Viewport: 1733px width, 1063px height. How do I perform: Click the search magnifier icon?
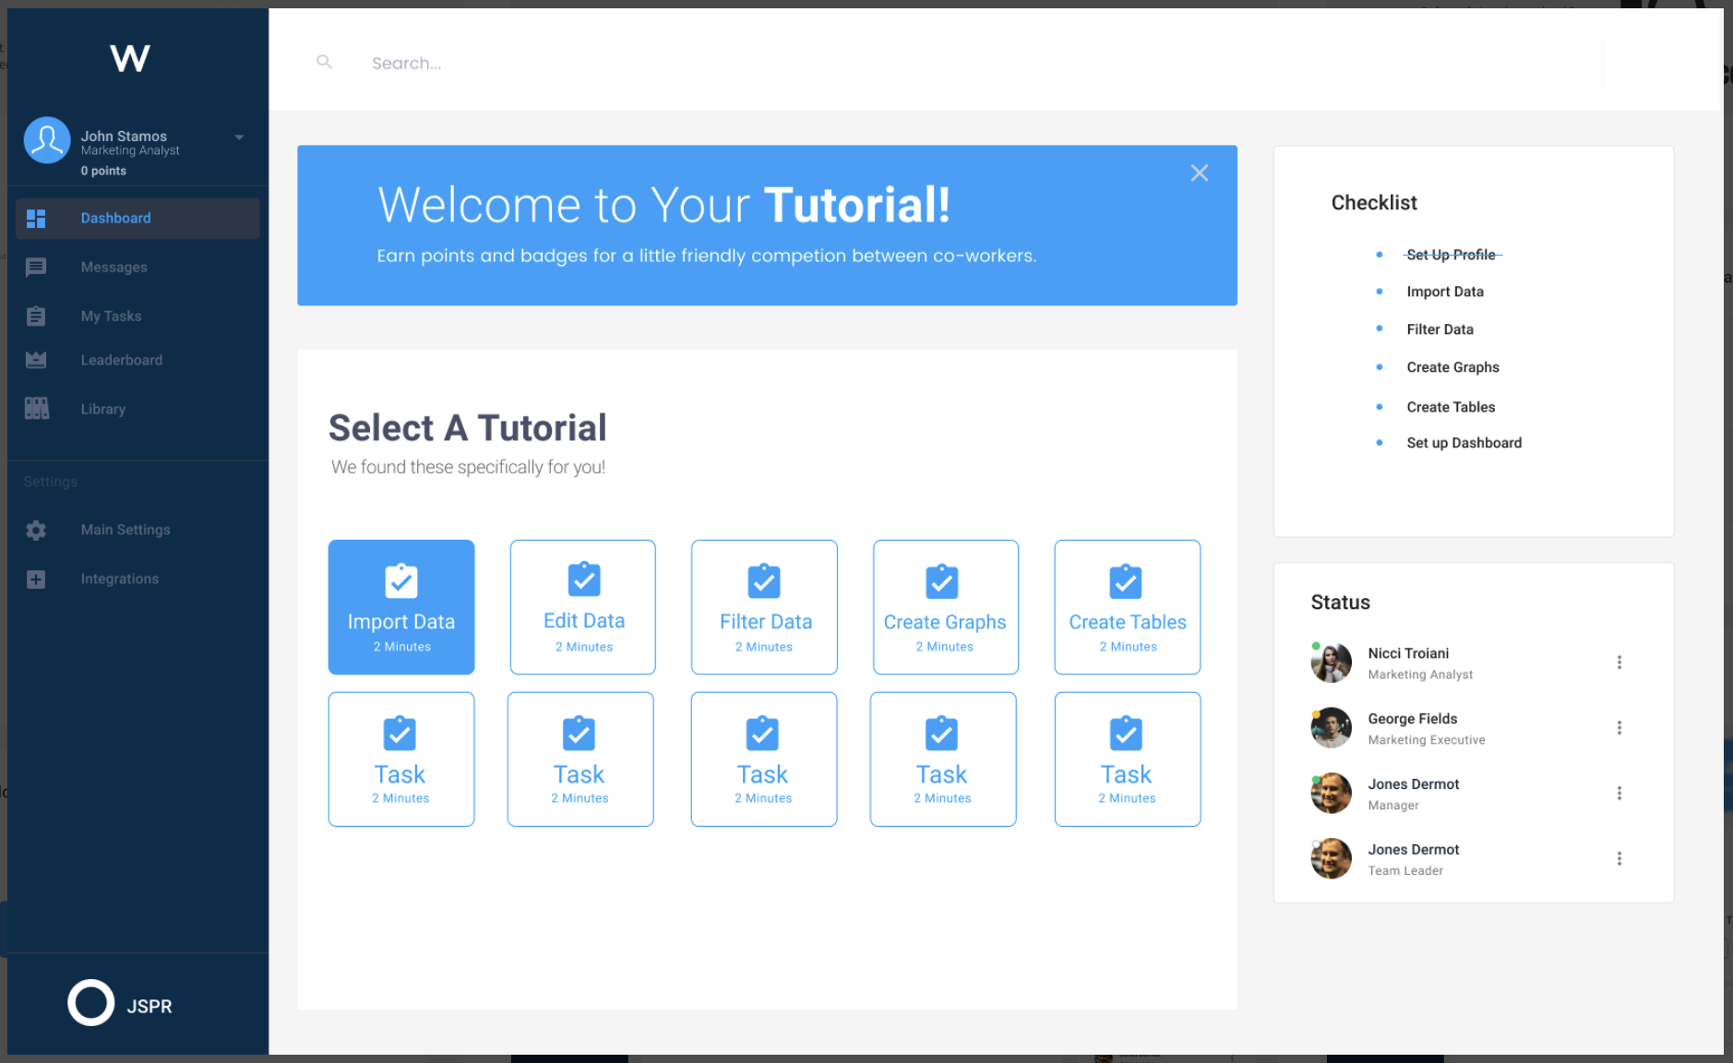tap(324, 62)
